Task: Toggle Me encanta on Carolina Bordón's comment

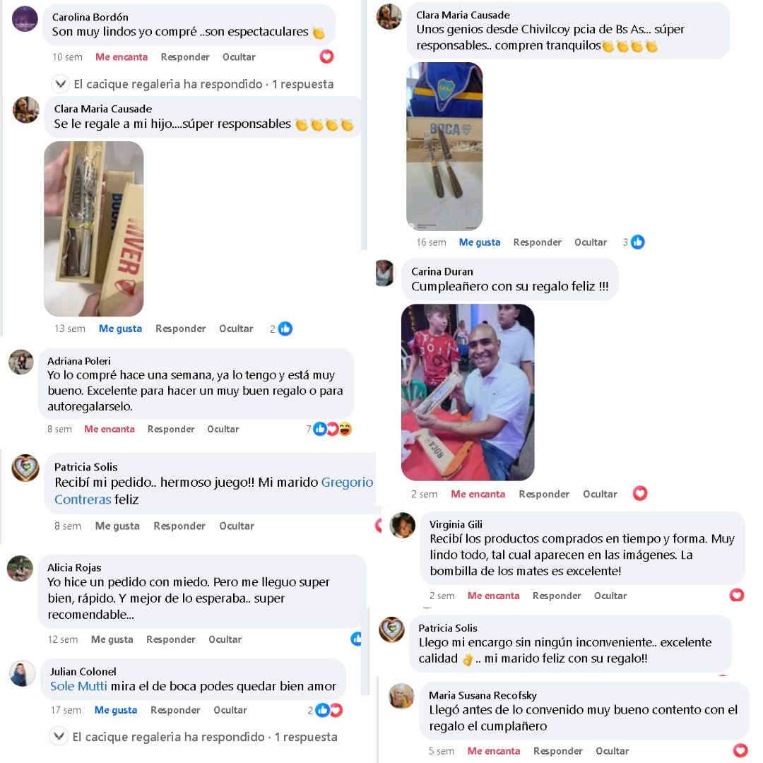Action: pos(122,57)
